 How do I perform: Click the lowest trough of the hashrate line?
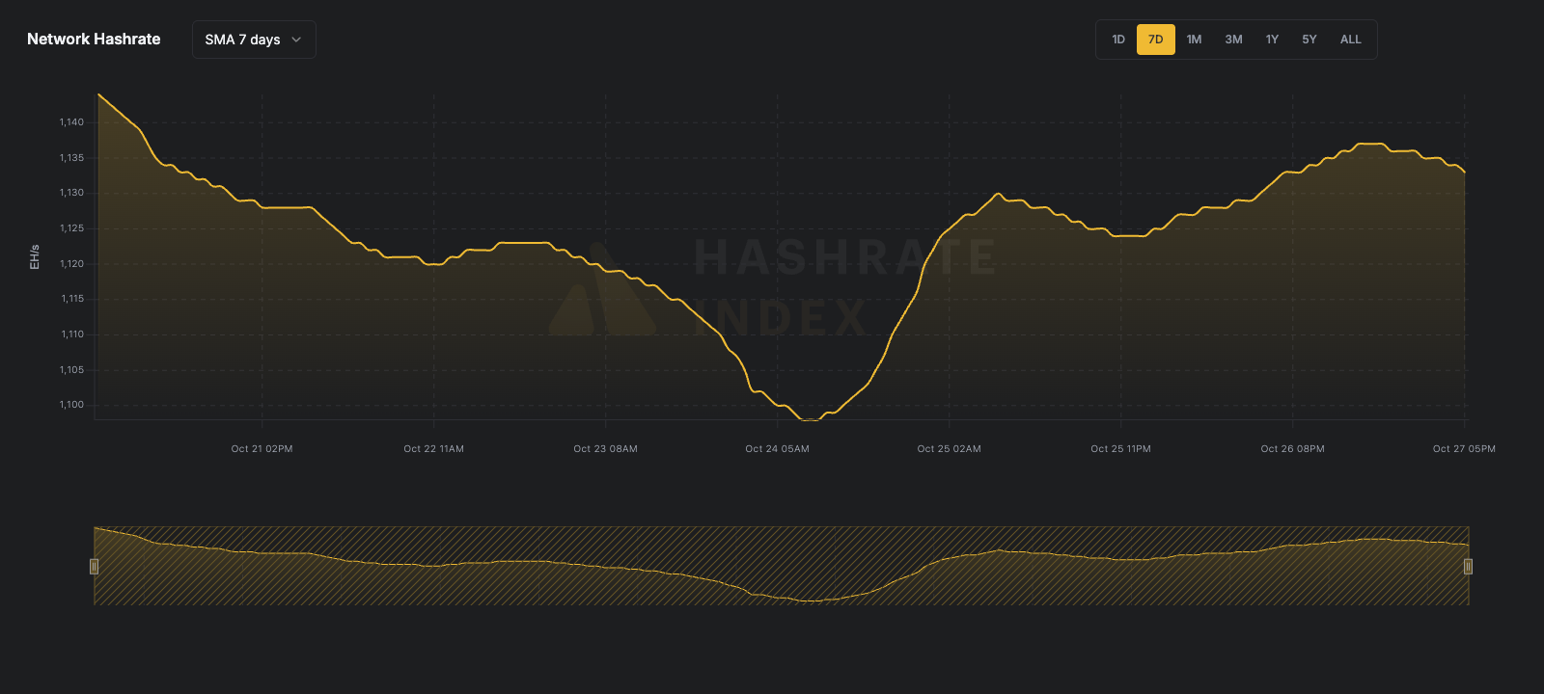(x=809, y=420)
